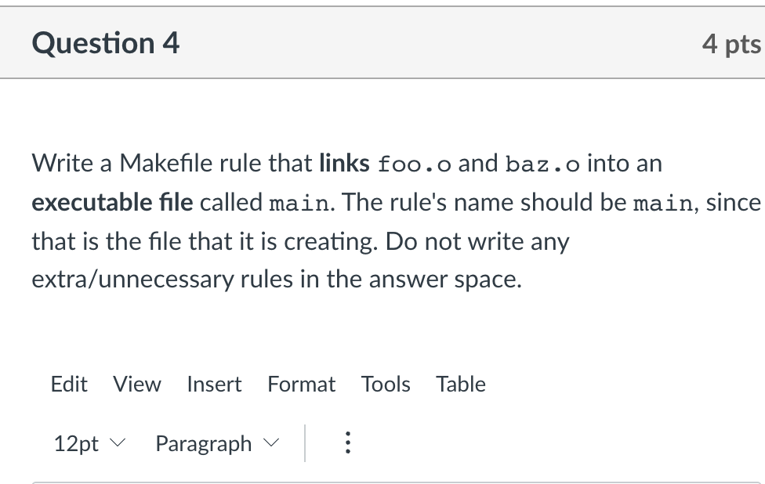The width and height of the screenshot is (765, 484).
Task: Open the View menu
Action: 137,384
